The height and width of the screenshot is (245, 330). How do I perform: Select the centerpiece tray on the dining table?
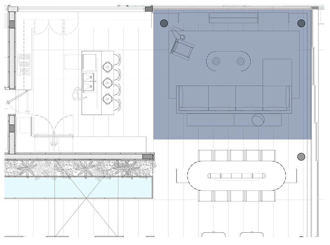(x=237, y=175)
